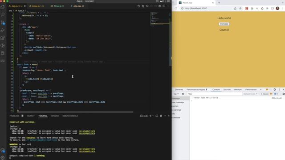Expand more DevTools tabs with the chevron
The height and width of the screenshot is (160, 285).
pyautogui.click(x=261, y=90)
